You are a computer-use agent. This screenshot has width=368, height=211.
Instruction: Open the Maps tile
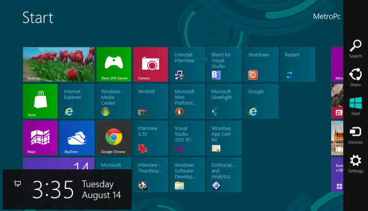40,138
